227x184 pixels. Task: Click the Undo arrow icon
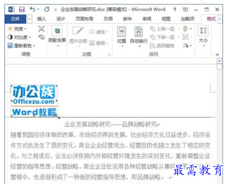point(32,9)
